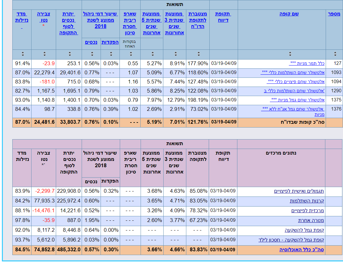Open מרכזית לפיצויים link
343x262 pixels.
pyautogui.click(x=308, y=211)
